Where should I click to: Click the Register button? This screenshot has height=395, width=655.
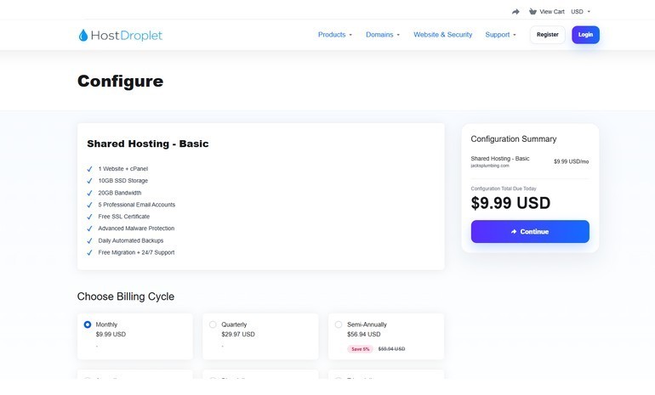pos(547,35)
